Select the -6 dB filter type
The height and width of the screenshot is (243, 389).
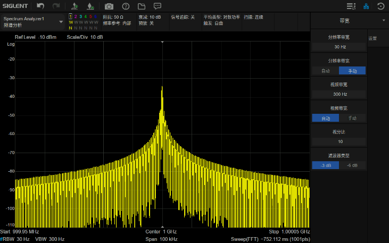[352, 165]
